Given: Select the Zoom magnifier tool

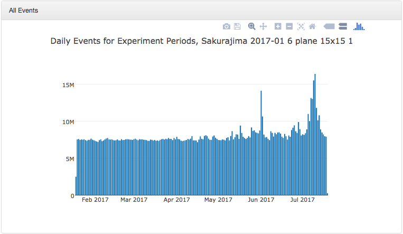Looking at the screenshot, I should coord(252,26).
